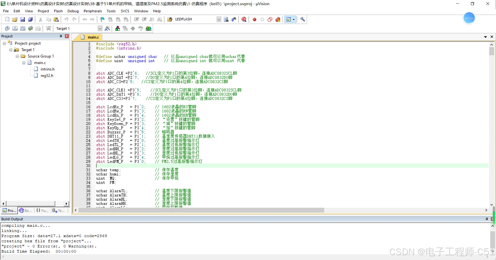Close the main.c editor tab
This screenshot has height=260, width=496.
coord(492,37)
